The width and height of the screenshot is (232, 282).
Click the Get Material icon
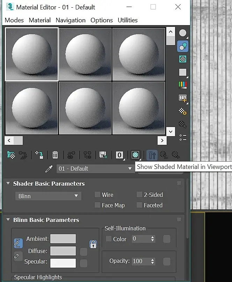[x=11, y=155]
